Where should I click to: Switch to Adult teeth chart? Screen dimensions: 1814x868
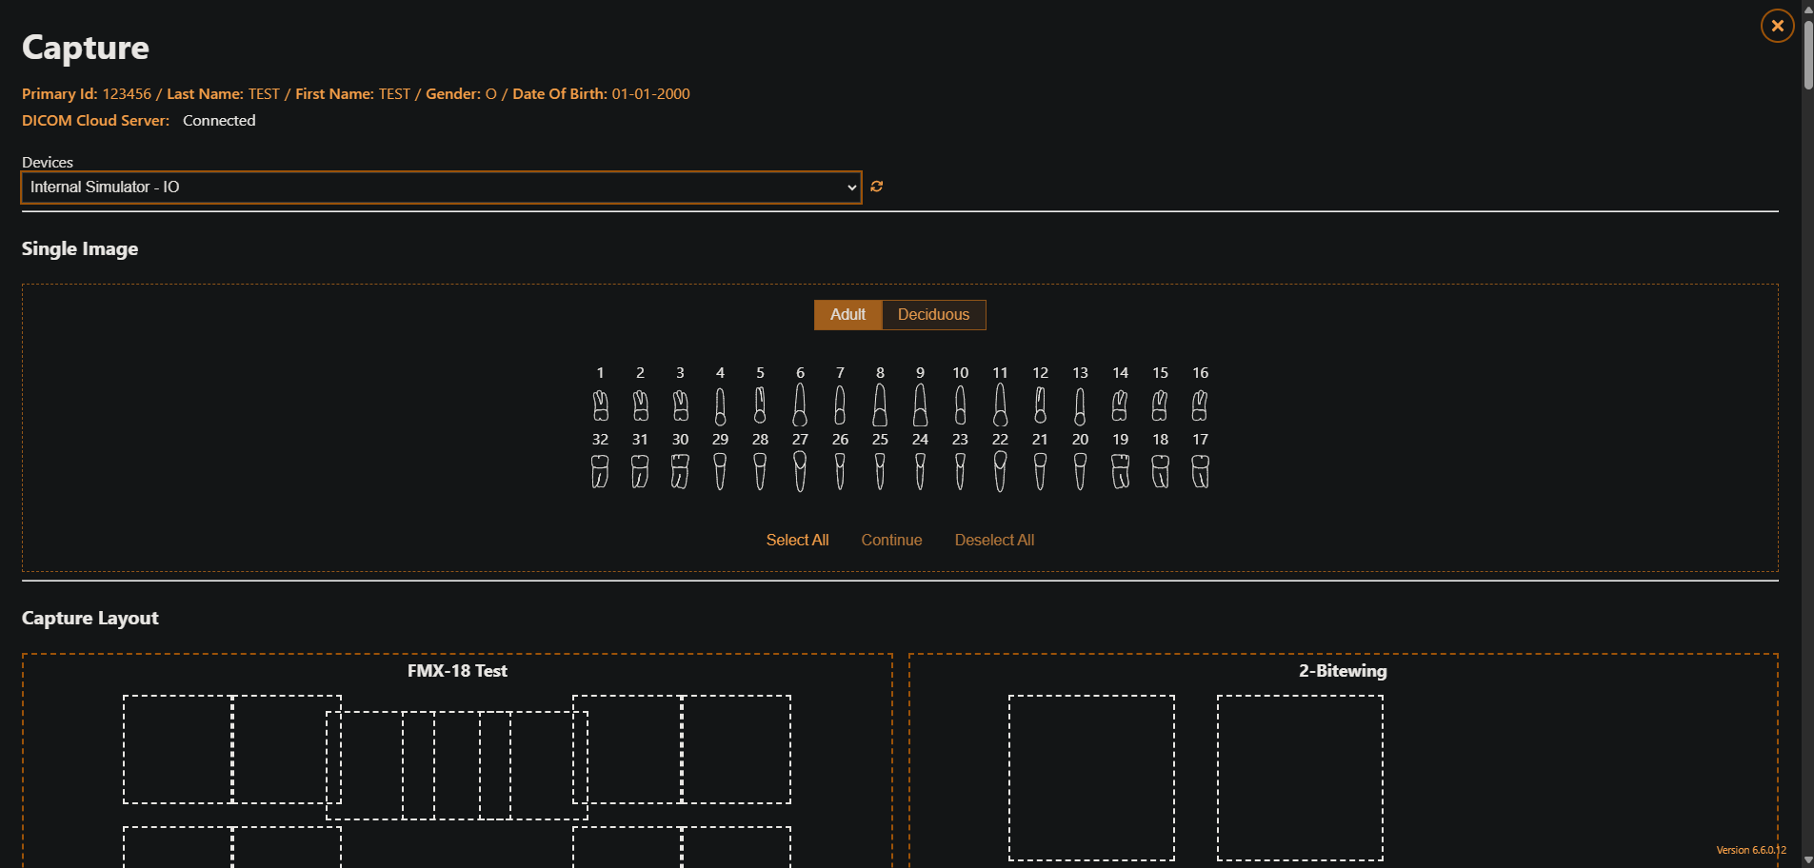(847, 315)
